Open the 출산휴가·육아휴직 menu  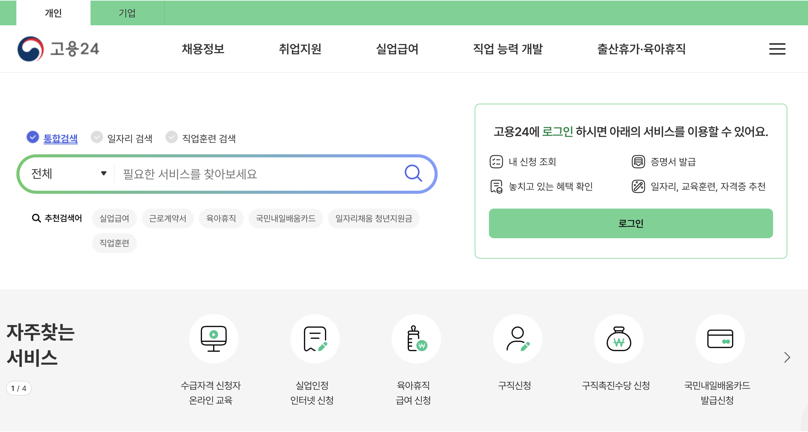(641, 49)
